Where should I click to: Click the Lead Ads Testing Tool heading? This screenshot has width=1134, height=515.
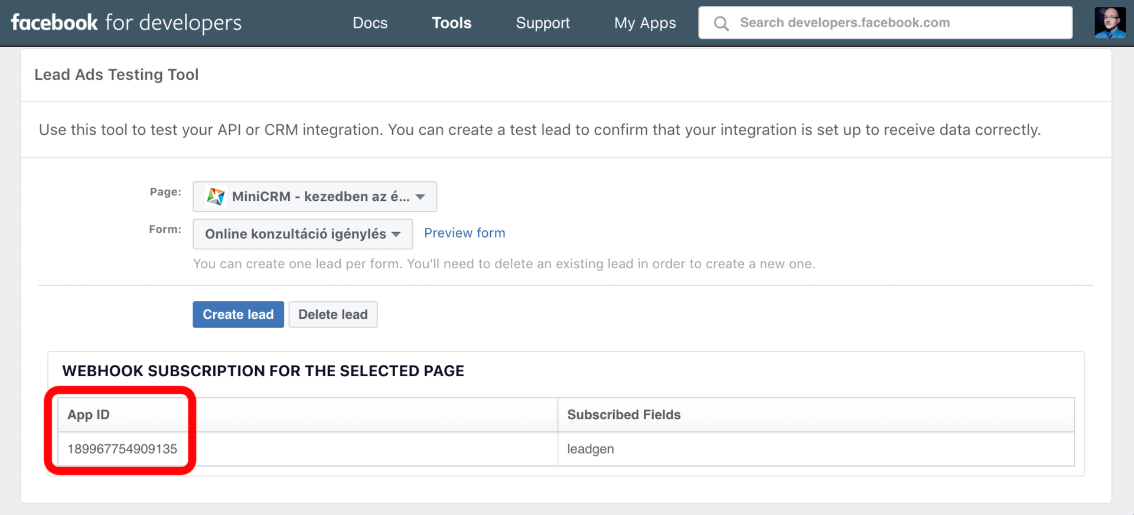(x=116, y=74)
